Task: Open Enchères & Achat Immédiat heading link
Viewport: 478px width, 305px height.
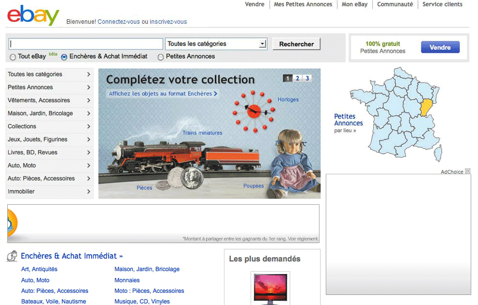Action: click(72, 256)
